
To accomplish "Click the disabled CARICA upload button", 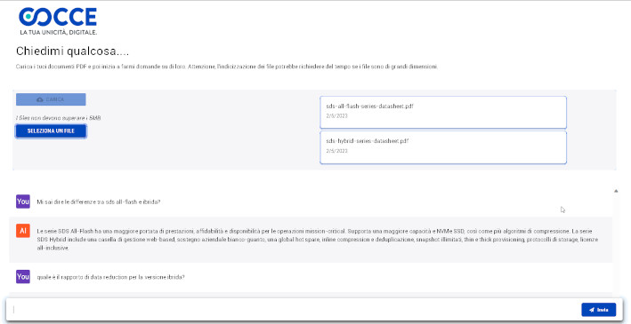I will click(x=51, y=99).
